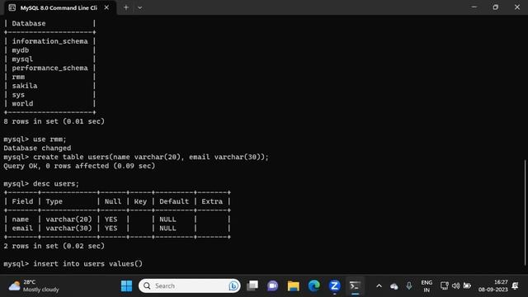Open the clock and date flyout

coord(493,286)
